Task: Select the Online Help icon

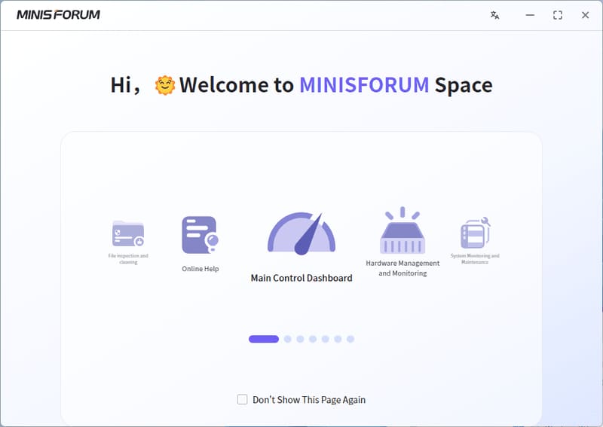Action: pyautogui.click(x=200, y=235)
